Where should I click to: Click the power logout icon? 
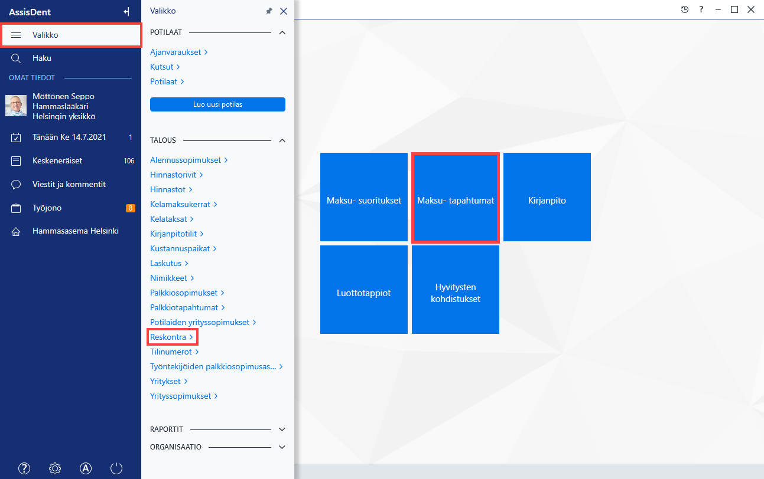tap(116, 468)
